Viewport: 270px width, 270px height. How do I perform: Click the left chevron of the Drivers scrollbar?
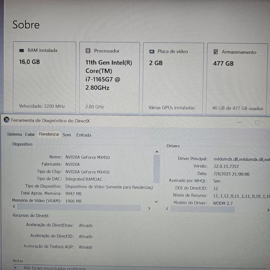coord(167,209)
